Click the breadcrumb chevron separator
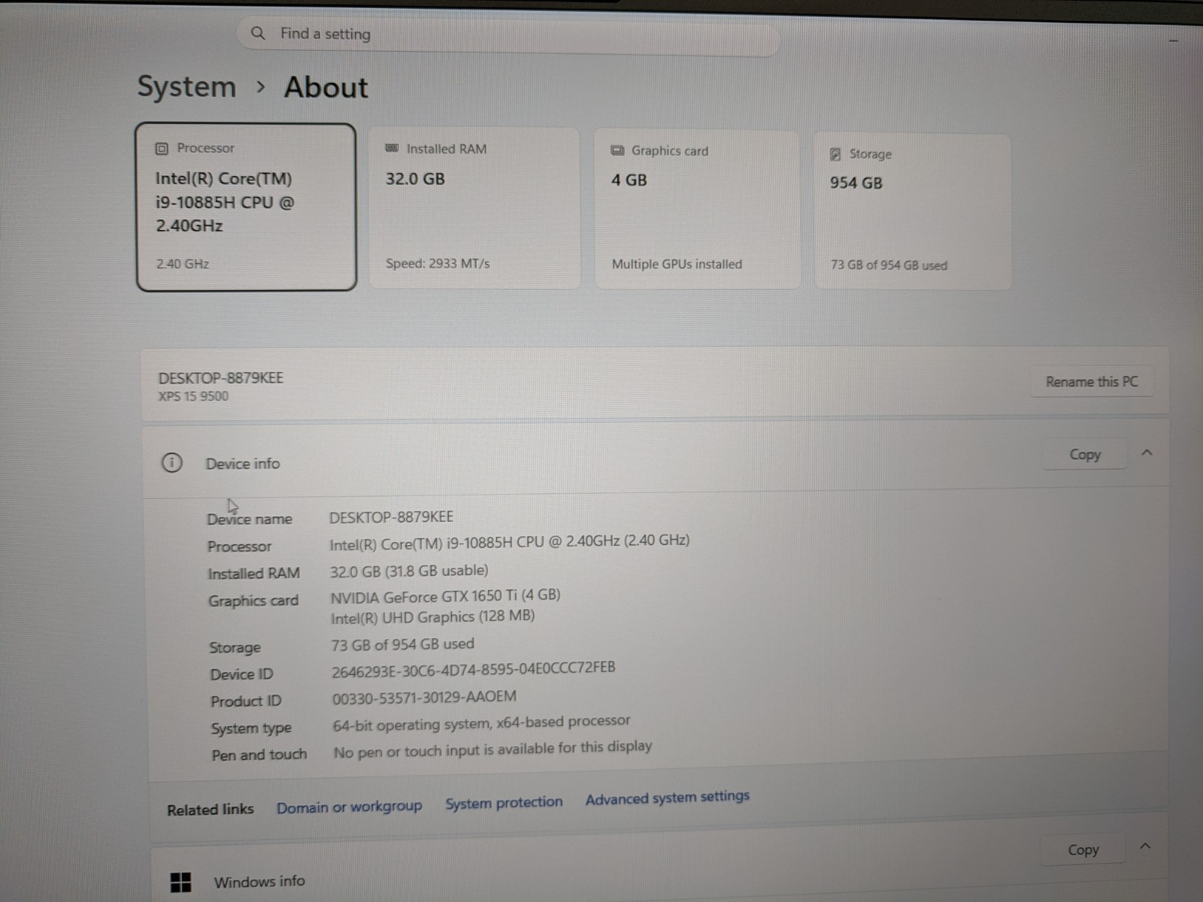The image size is (1203, 902). [260, 87]
